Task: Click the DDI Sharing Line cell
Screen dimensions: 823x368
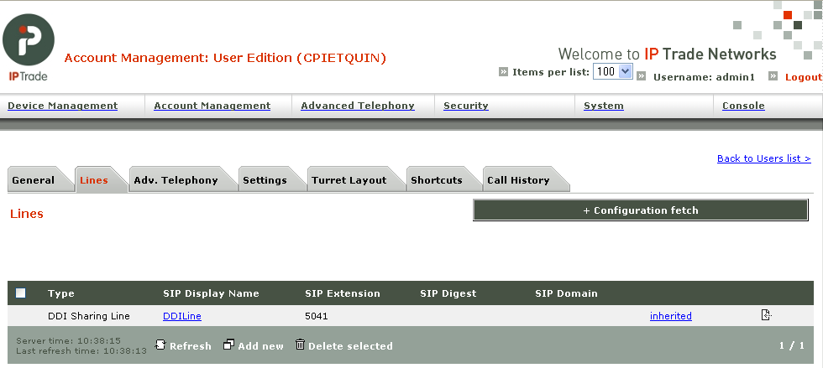Action: tap(89, 316)
